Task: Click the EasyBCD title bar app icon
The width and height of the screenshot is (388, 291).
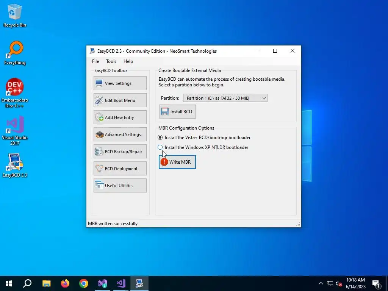Action: [92, 51]
